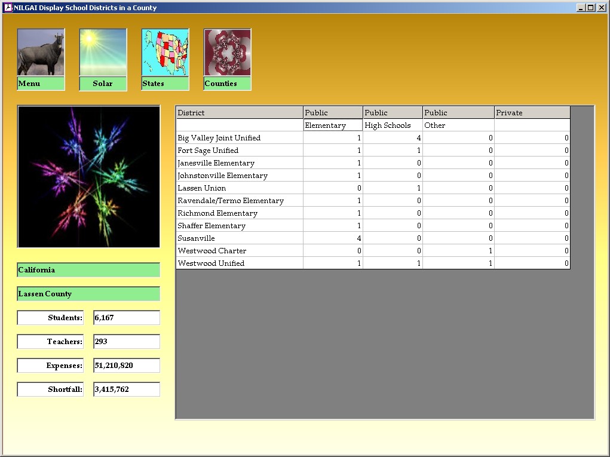610x457 pixels.
Task: Select the Westwood Charter district cell
Action: (x=239, y=251)
